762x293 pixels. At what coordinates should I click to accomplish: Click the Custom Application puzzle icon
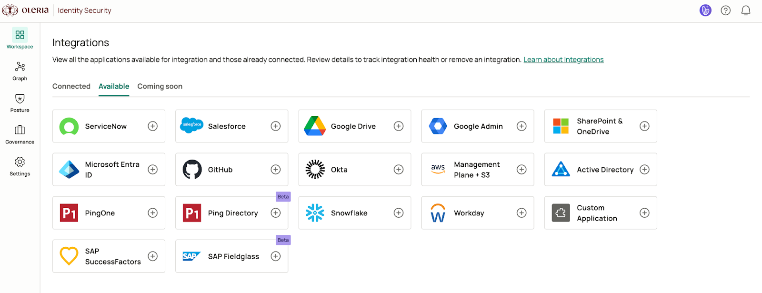click(x=561, y=213)
